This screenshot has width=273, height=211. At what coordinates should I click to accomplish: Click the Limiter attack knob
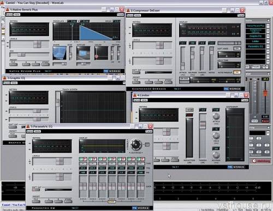[216, 116]
